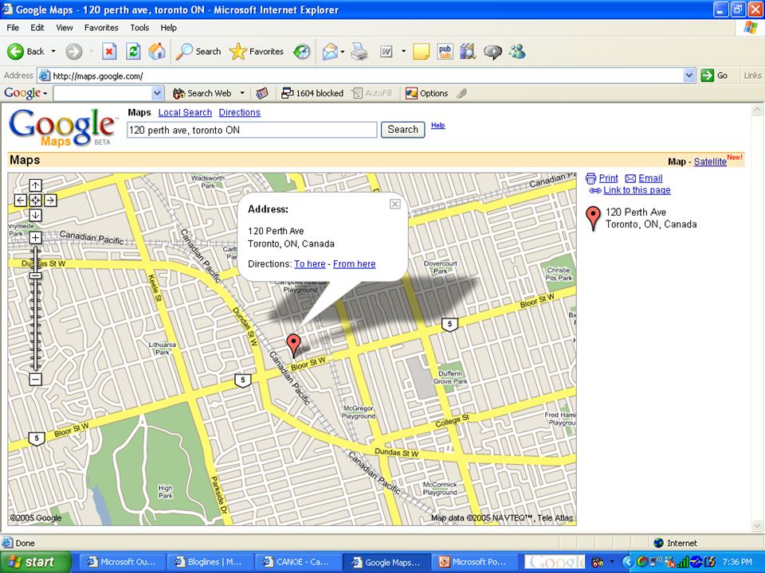Open the File menu

coord(13,28)
